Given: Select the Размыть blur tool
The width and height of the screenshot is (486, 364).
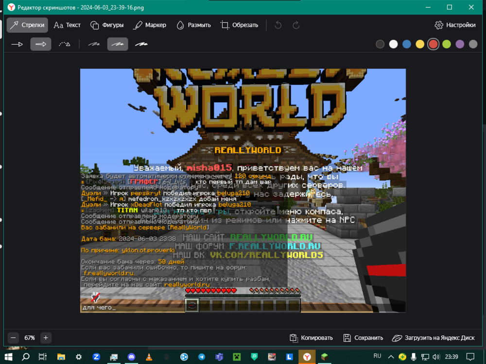Looking at the screenshot, I should 193,25.
